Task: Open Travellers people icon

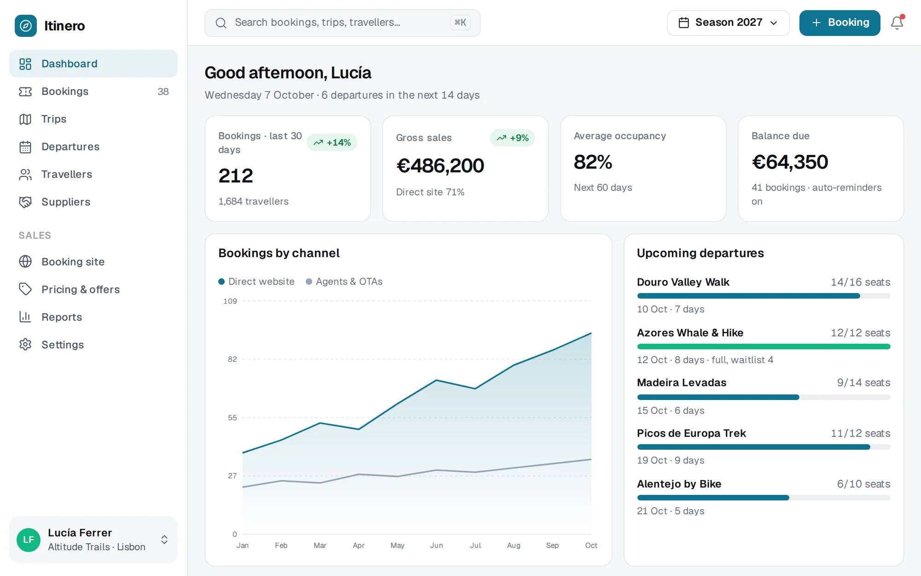Action: tap(25, 174)
